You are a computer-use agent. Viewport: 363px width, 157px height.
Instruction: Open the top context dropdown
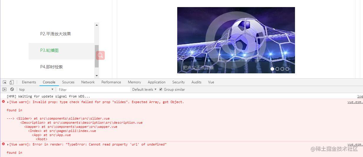(37, 90)
